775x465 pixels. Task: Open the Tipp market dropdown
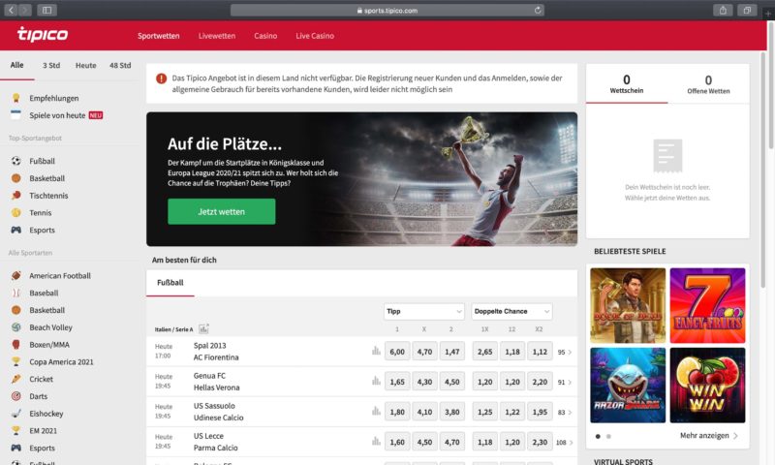[424, 311]
